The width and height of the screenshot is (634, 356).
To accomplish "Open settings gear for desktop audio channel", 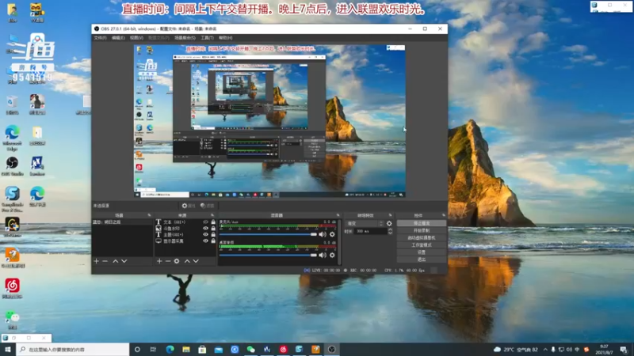I will click(332, 255).
